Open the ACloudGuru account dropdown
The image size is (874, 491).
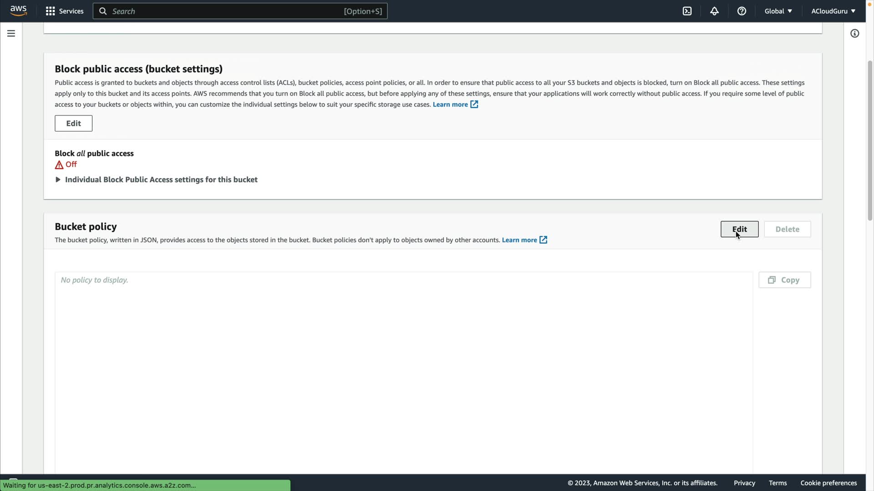coord(833,11)
